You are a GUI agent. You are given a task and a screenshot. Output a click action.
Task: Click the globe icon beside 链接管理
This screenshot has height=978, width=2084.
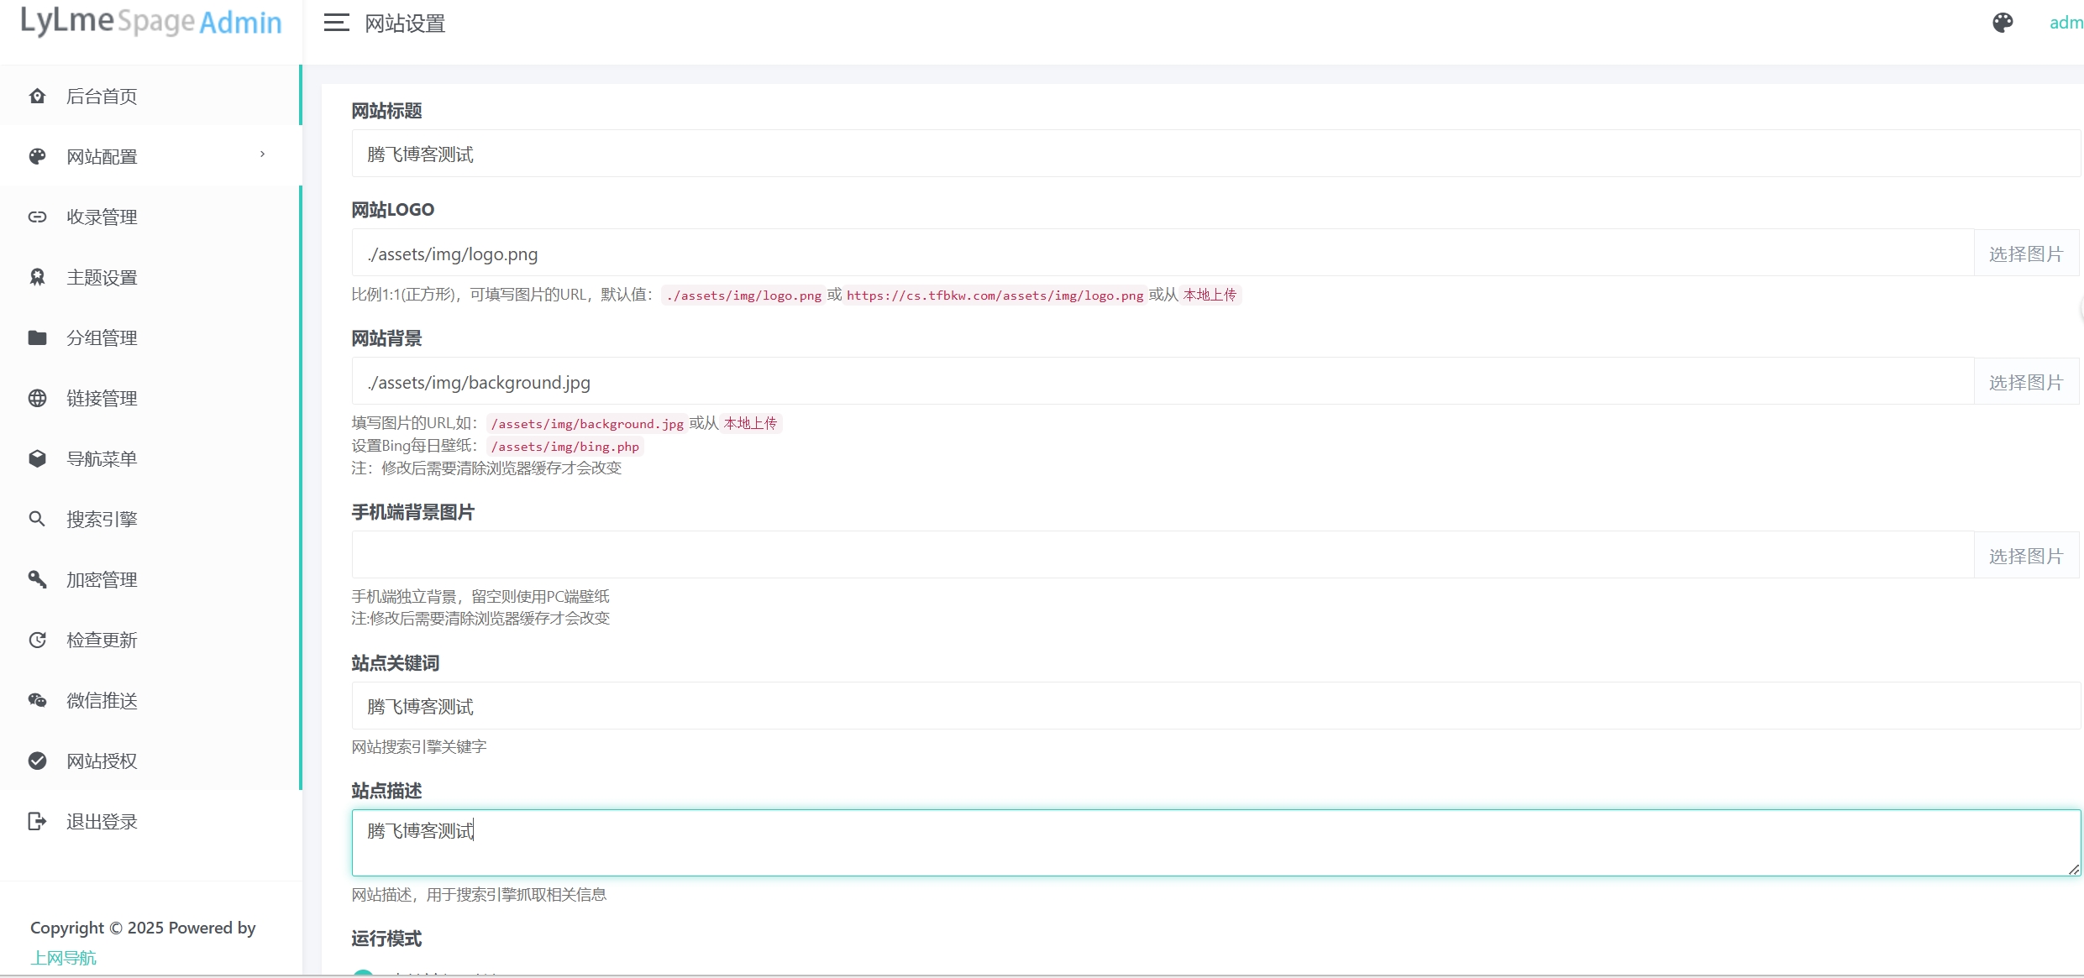tap(37, 398)
